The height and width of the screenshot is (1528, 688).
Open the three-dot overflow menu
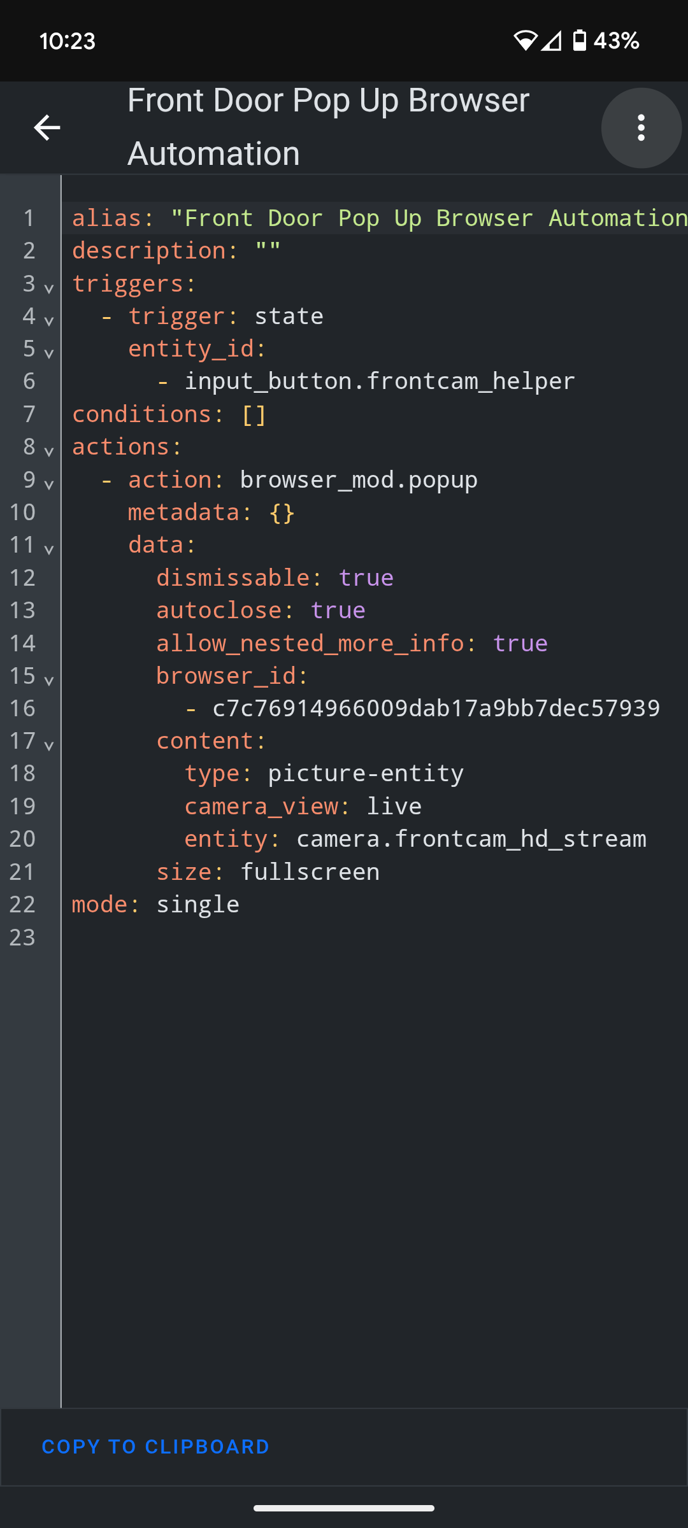point(641,128)
